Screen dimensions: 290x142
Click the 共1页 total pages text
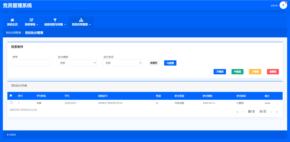coord(263,112)
